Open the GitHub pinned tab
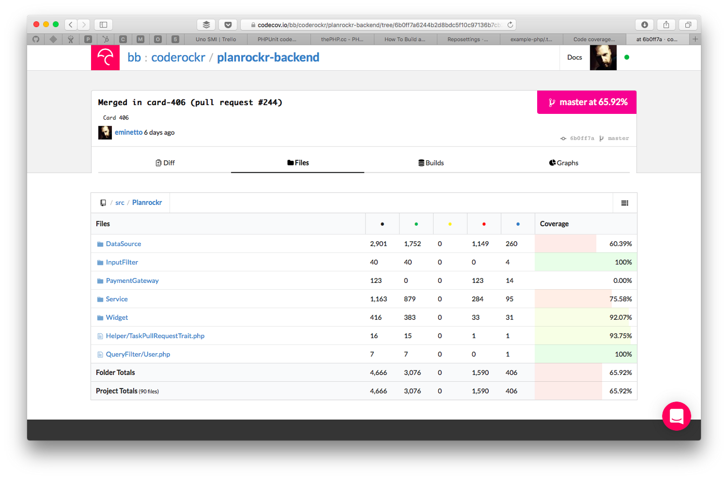The image size is (728, 479). (x=36, y=39)
